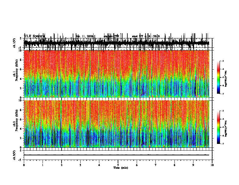The image size is (239, 185).
Task: Click the date label '11, 2020'
Action: pyautogui.click(x=87, y=36)
